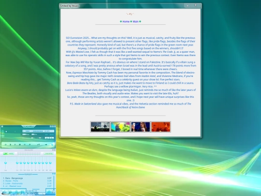The image size is (261, 196).
Task: Click the last equalizer band slider knob
Action: coord(50,163)
